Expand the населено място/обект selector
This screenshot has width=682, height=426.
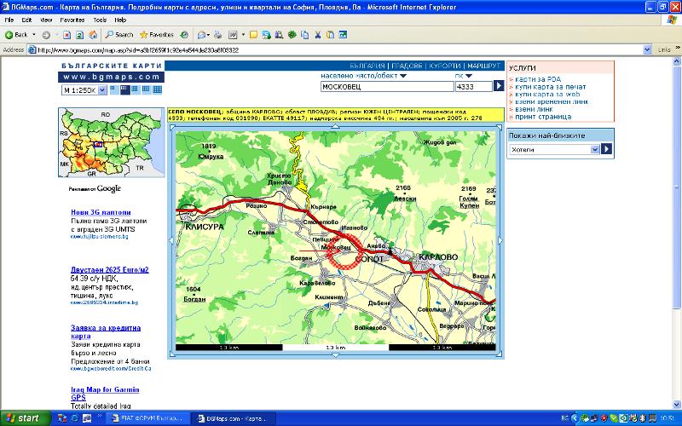click(x=403, y=76)
